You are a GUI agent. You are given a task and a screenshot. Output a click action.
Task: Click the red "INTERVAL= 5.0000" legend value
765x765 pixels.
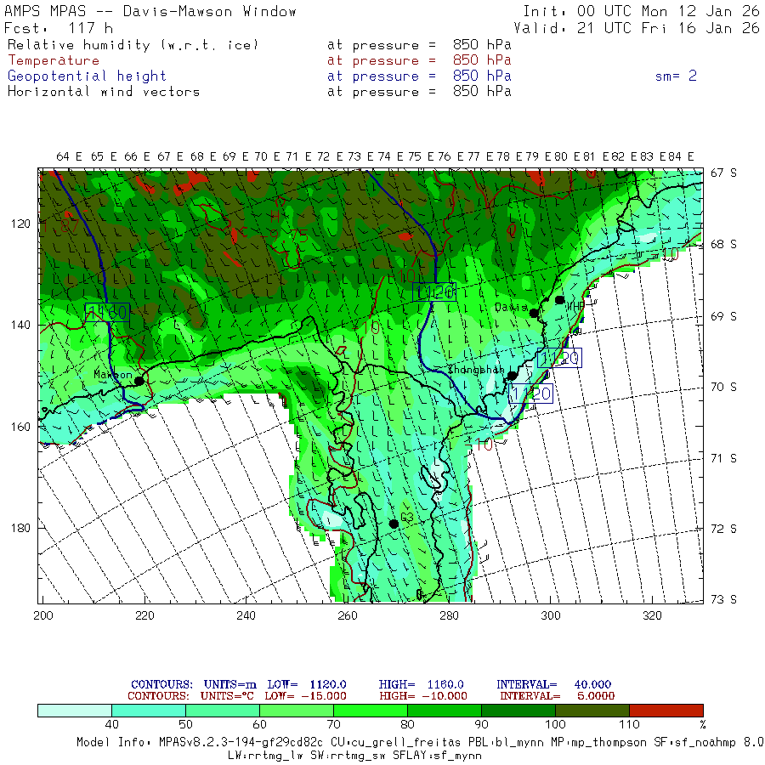[x=557, y=696]
